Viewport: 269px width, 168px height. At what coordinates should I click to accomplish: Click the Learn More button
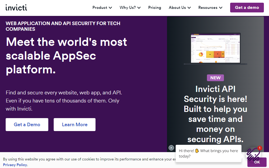[74, 125]
